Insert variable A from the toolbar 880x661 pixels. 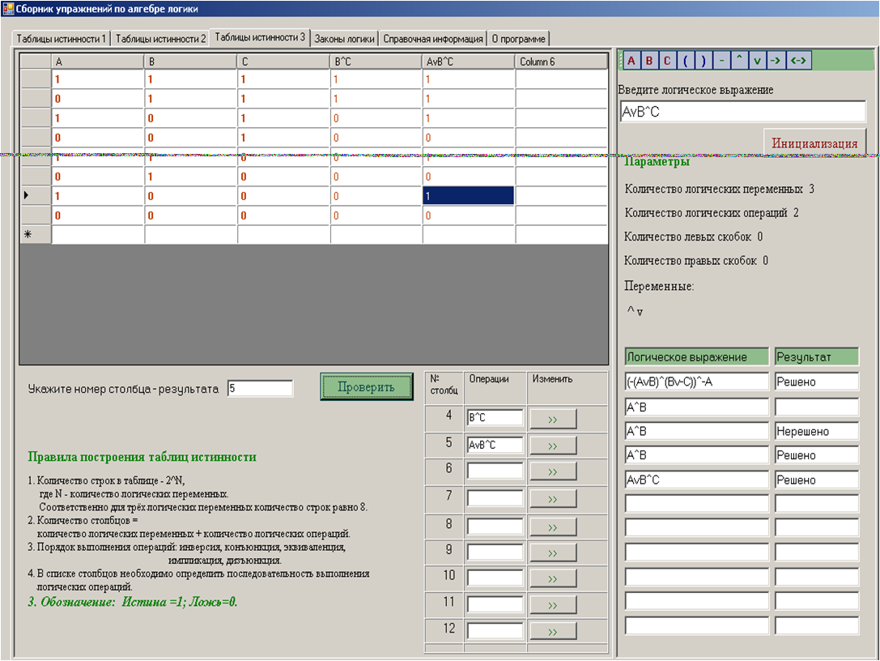pos(631,60)
